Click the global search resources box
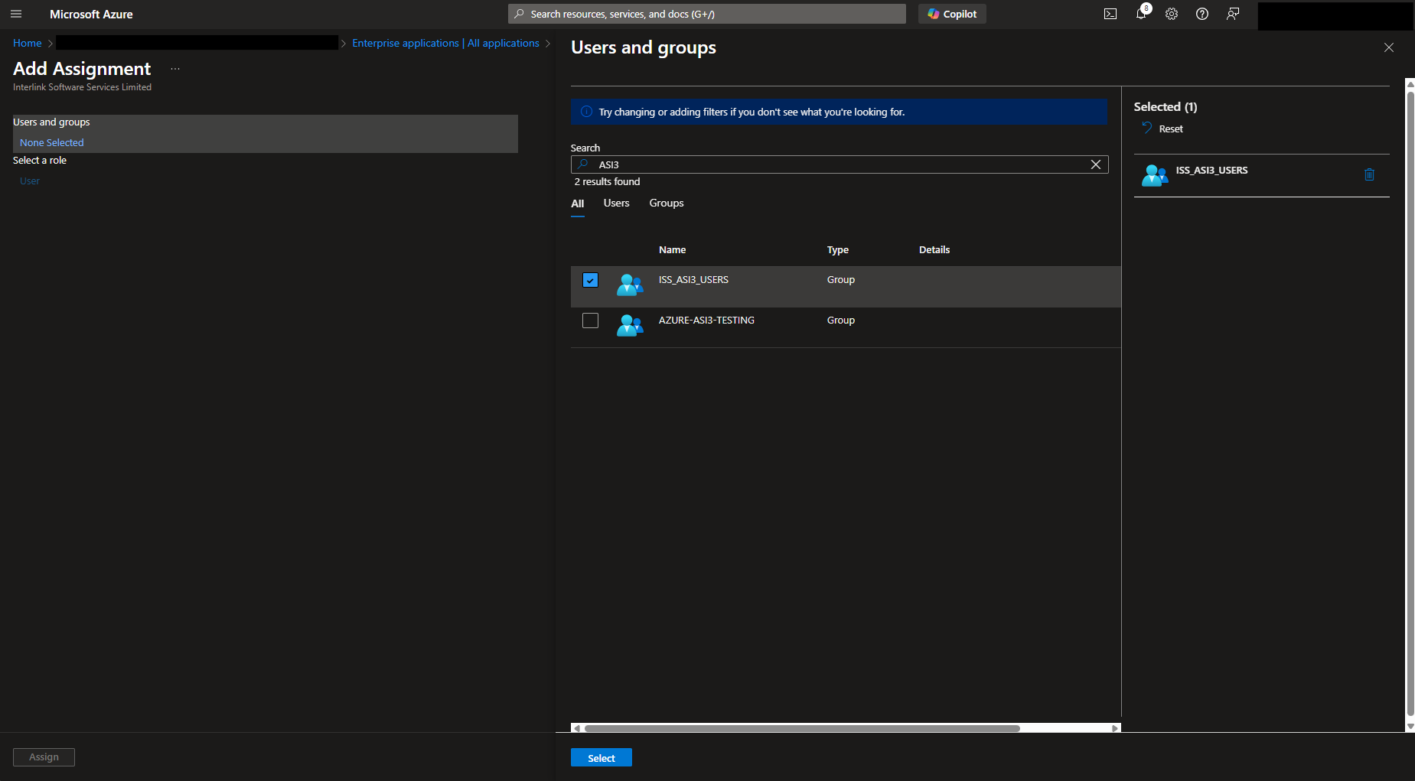The height and width of the screenshot is (781, 1415). click(x=706, y=14)
